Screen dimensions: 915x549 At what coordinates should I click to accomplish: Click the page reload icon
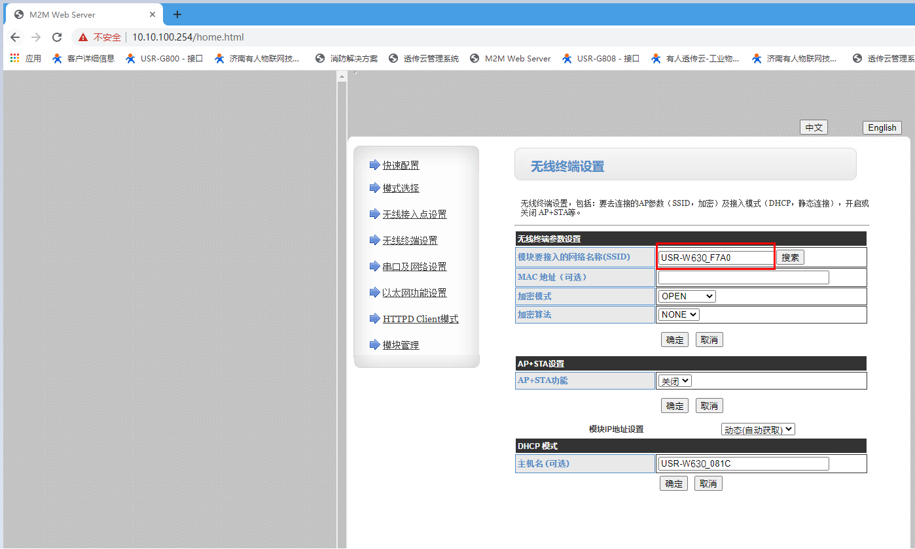pyautogui.click(x=57, y=37)
